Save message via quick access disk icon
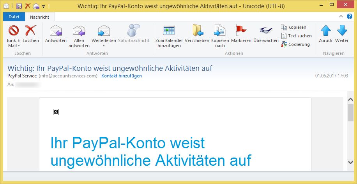Screen dimensions: 357x184 tap(19, 6)
